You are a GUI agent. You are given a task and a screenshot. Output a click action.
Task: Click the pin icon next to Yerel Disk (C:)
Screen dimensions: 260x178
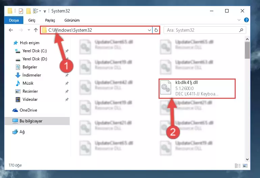click(x=67, y=51)
